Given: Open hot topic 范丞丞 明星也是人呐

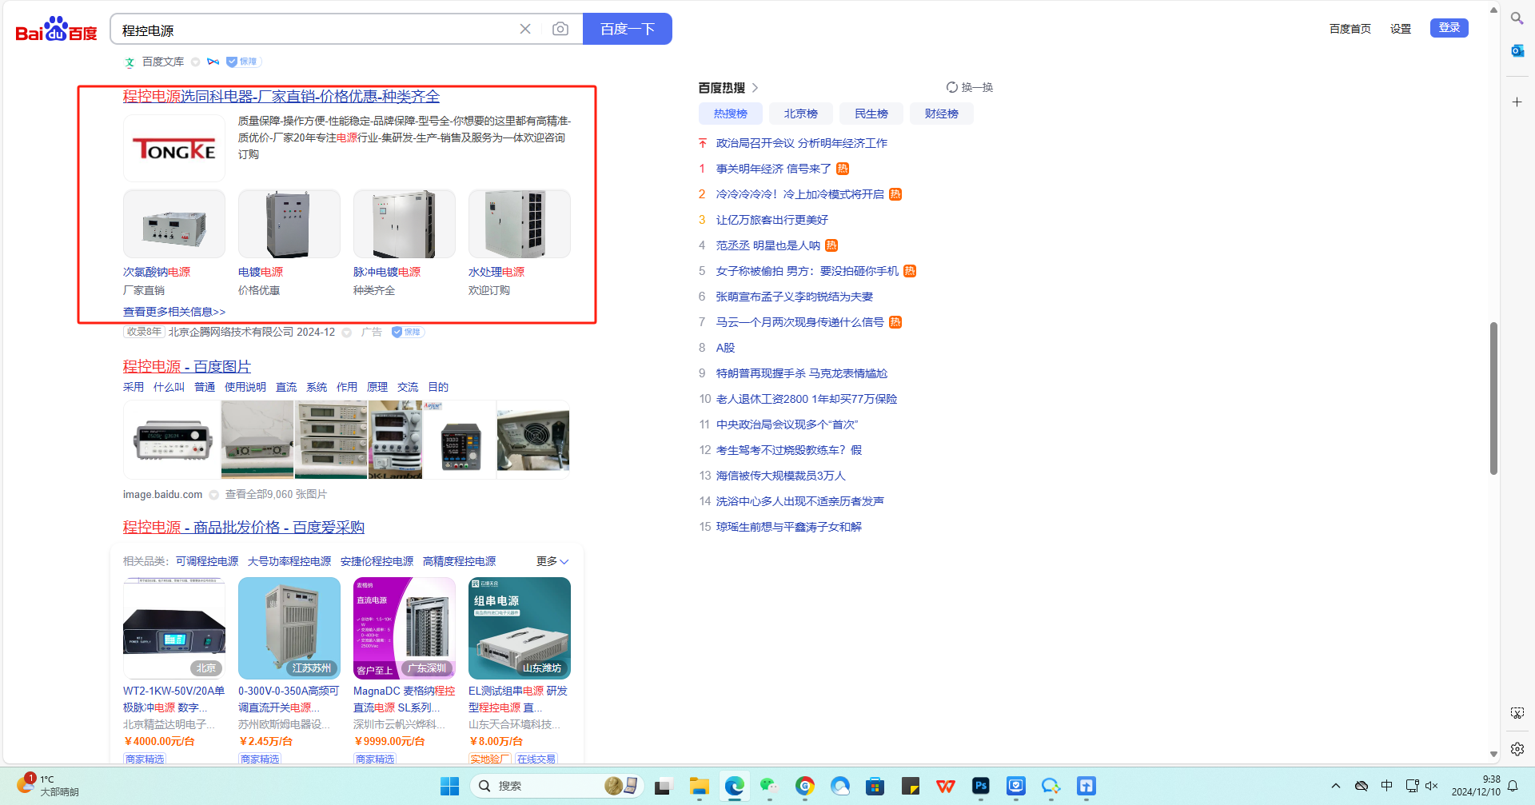Looking at the screenshot, I should coord(767,245).
